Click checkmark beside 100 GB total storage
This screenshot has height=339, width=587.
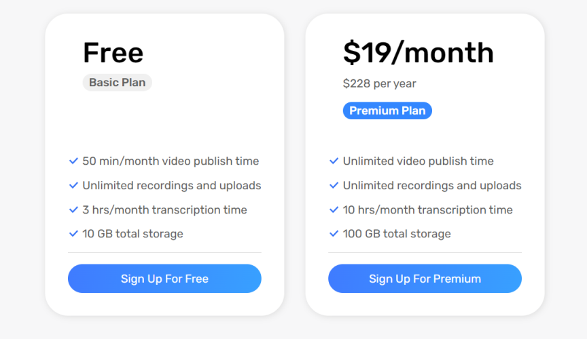pyautogui.click(x=334, y=234)
